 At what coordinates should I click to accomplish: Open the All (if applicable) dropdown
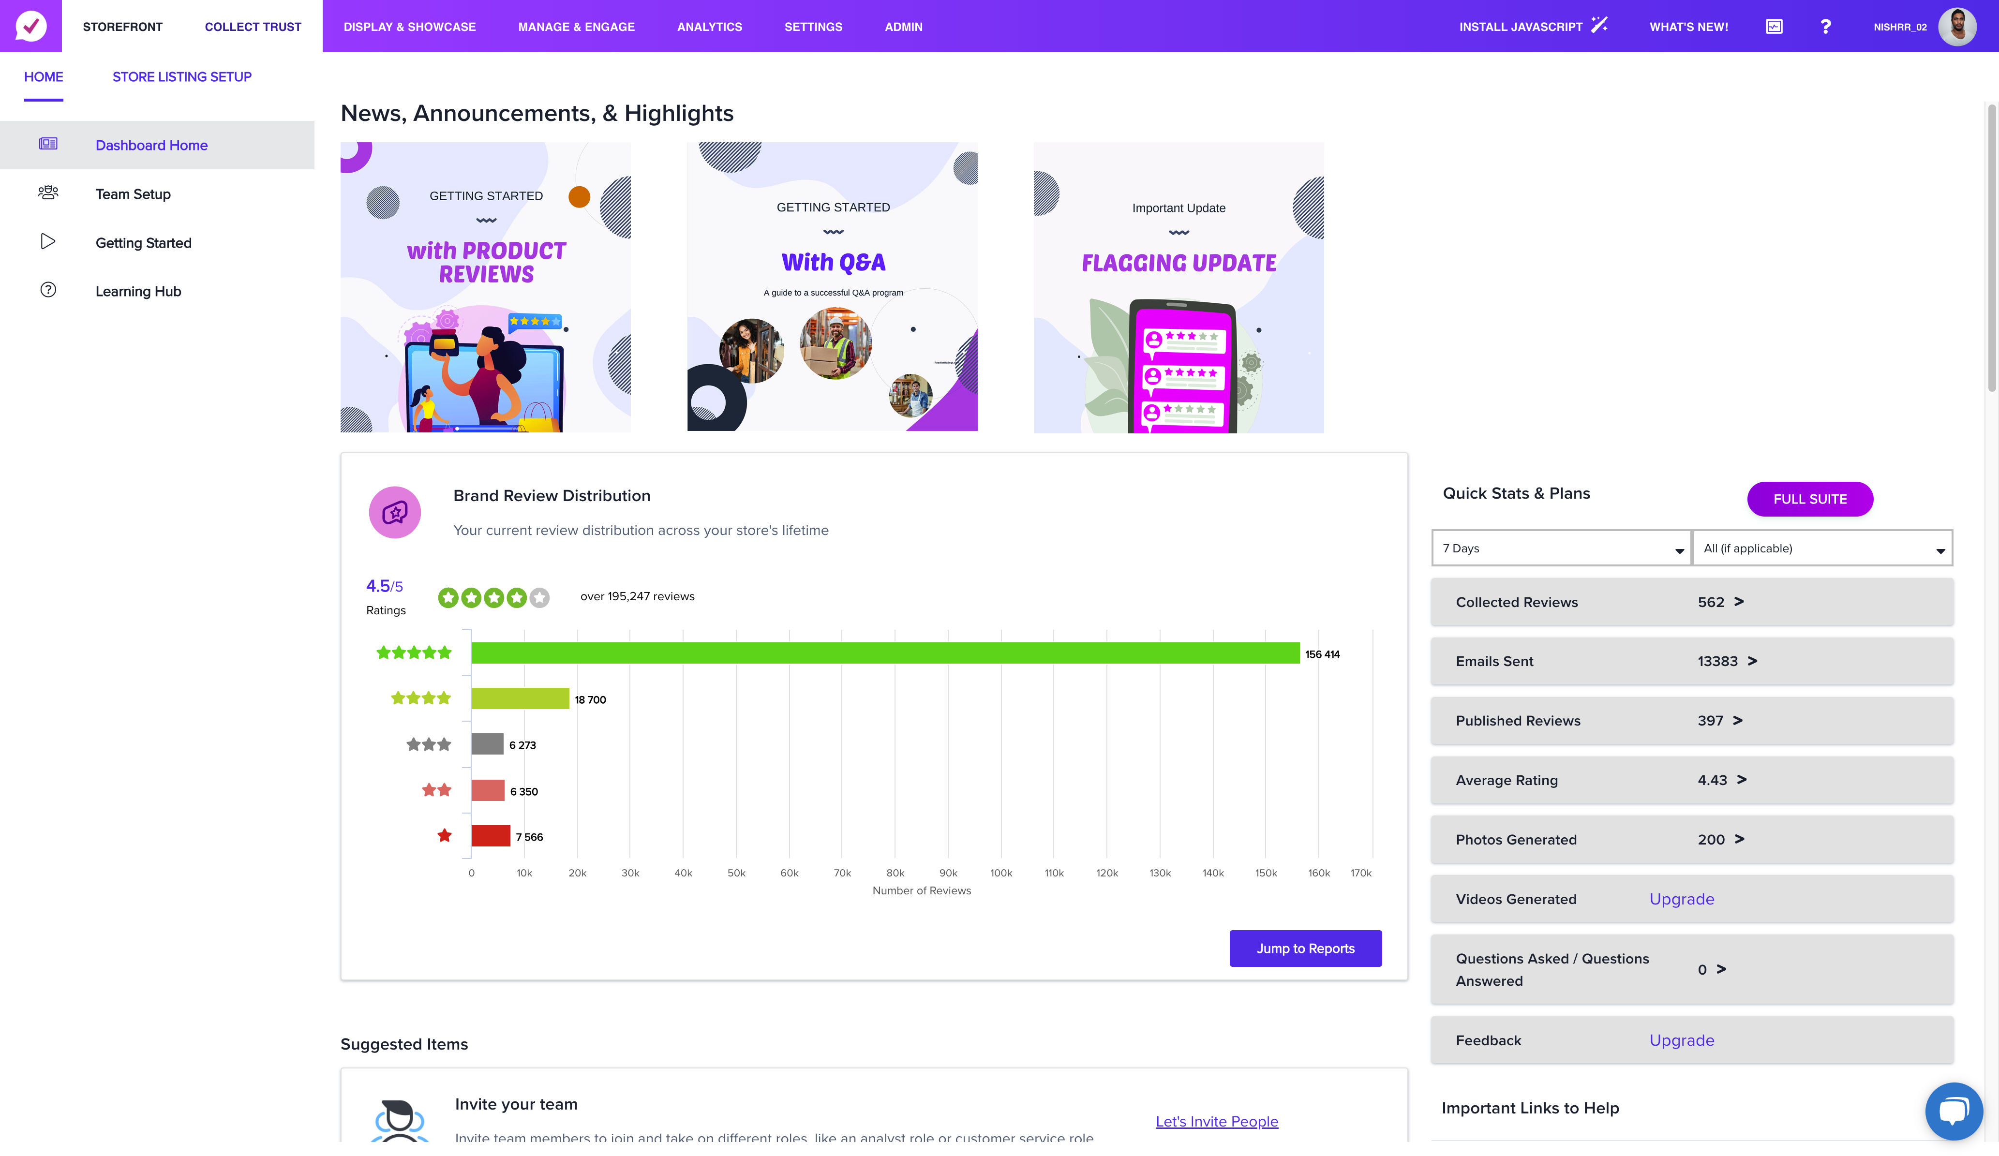point(1822,548)
